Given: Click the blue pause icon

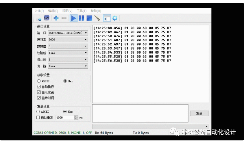Looking at the screenshot, I should tap(82, 18).
